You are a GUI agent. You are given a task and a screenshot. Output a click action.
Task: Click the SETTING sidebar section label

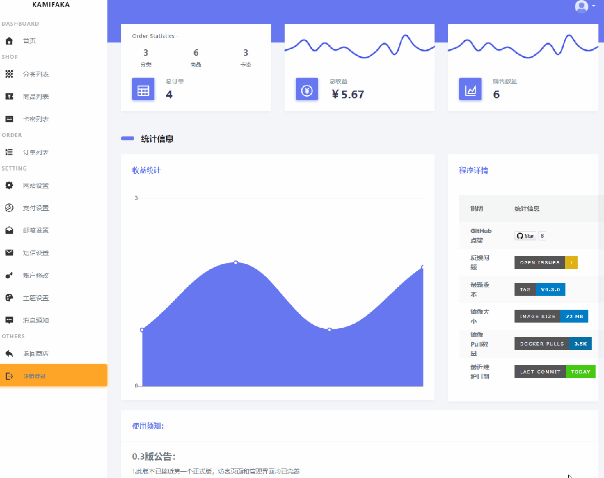click(x=14, y=168)
